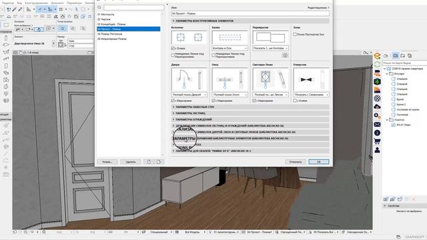Click the Новая... button
The image size is (427, 240).
(107, 162)
